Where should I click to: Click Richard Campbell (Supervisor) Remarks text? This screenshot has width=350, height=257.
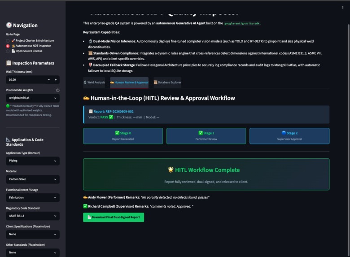(118, 206)
